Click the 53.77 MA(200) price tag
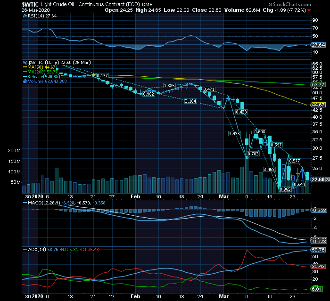This screenshot has height=301, width=330. tap(318, 85)
